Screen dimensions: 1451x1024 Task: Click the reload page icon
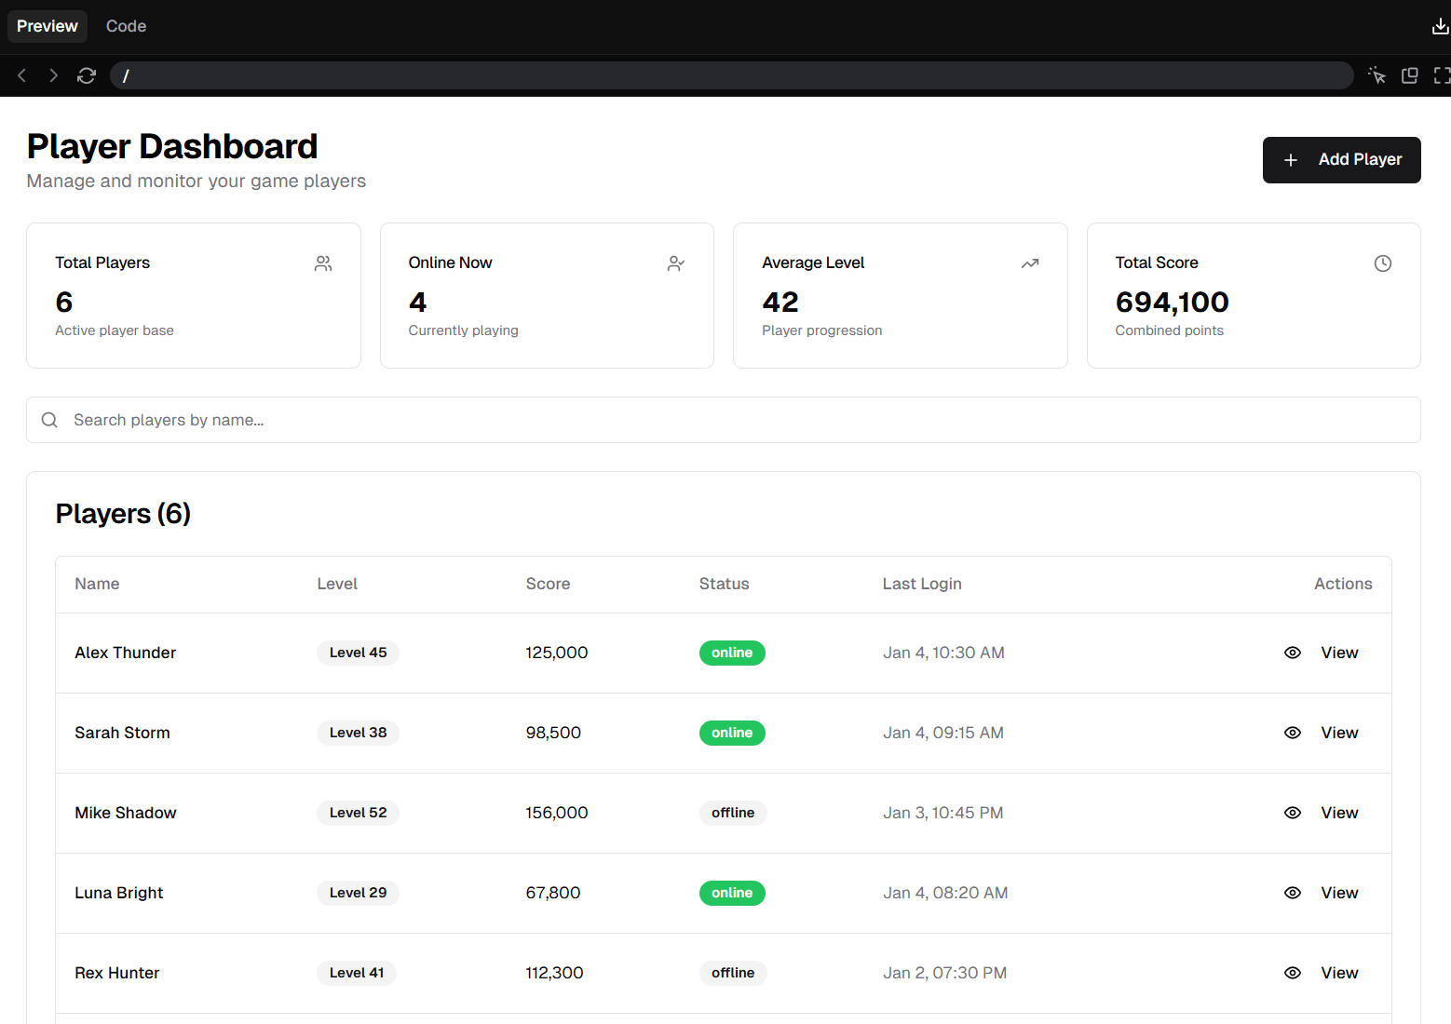coord(87,75)
